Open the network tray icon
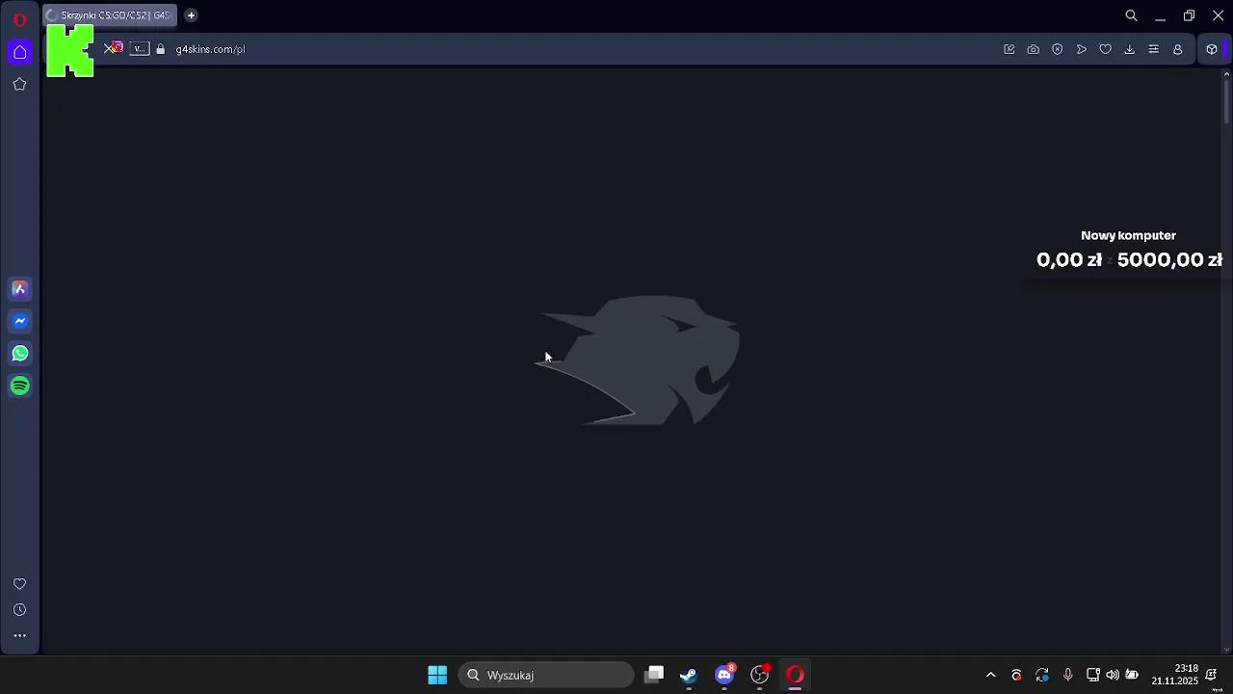 coord(1093,675)
